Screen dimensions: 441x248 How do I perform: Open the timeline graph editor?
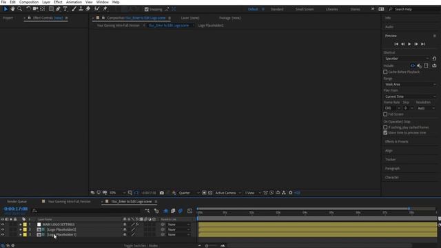[x=190, y=211]
